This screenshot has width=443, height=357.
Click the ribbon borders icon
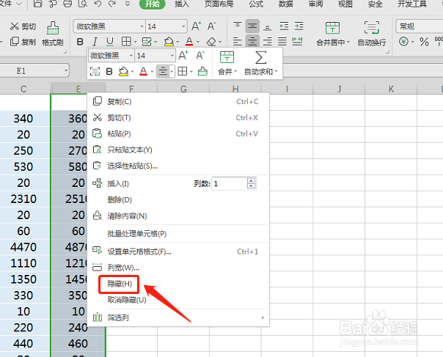point(126,42)
